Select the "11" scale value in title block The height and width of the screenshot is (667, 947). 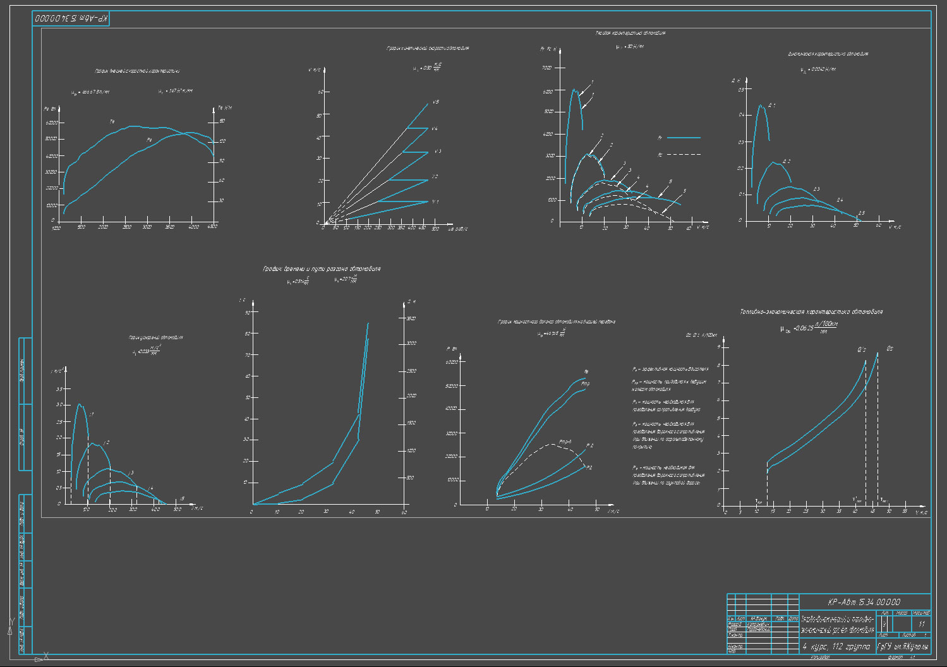pos(921,624)
